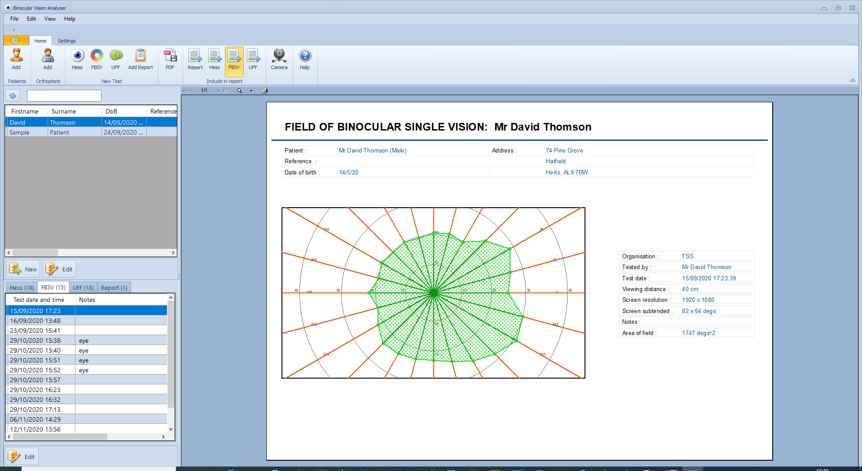Open the Camera tool

279,59
